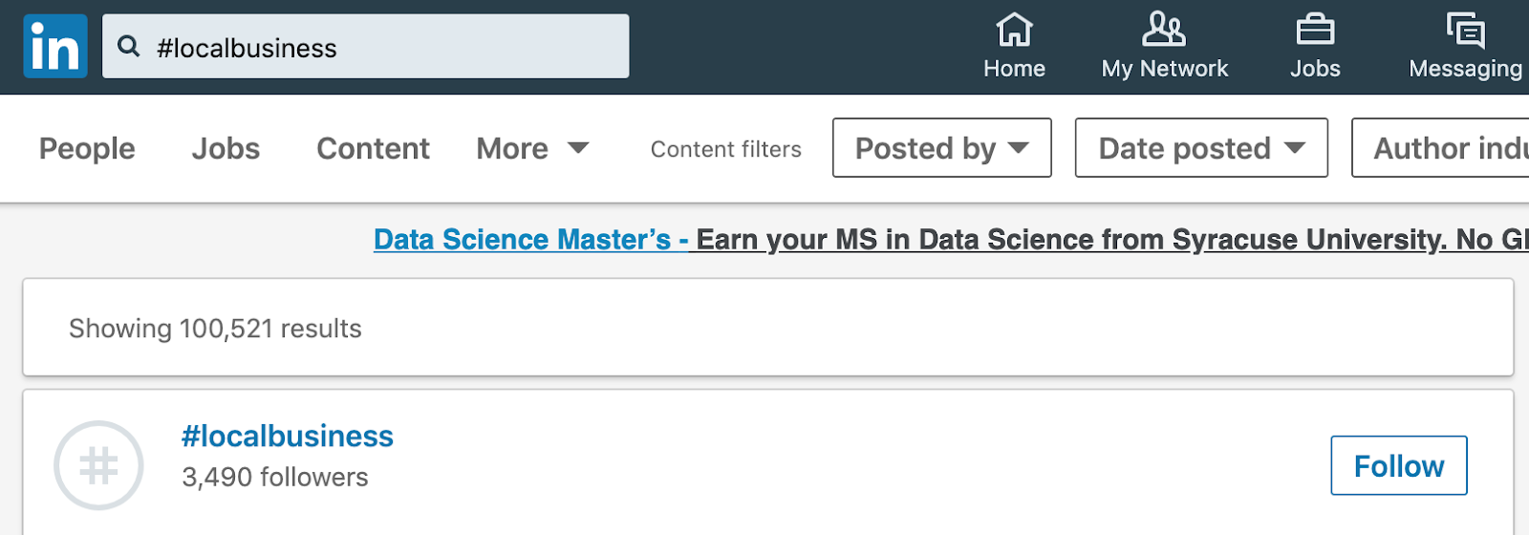Click the #localbusiness search field
Viewport: 1529px width, 535px height.
click(x=382, y=46)
